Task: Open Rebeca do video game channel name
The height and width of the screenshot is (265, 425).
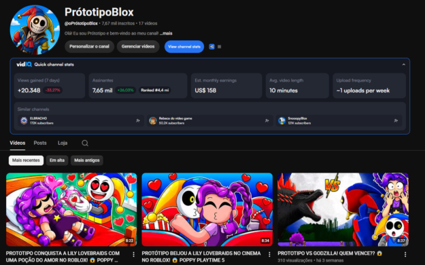Action: (x=175, y=118)
